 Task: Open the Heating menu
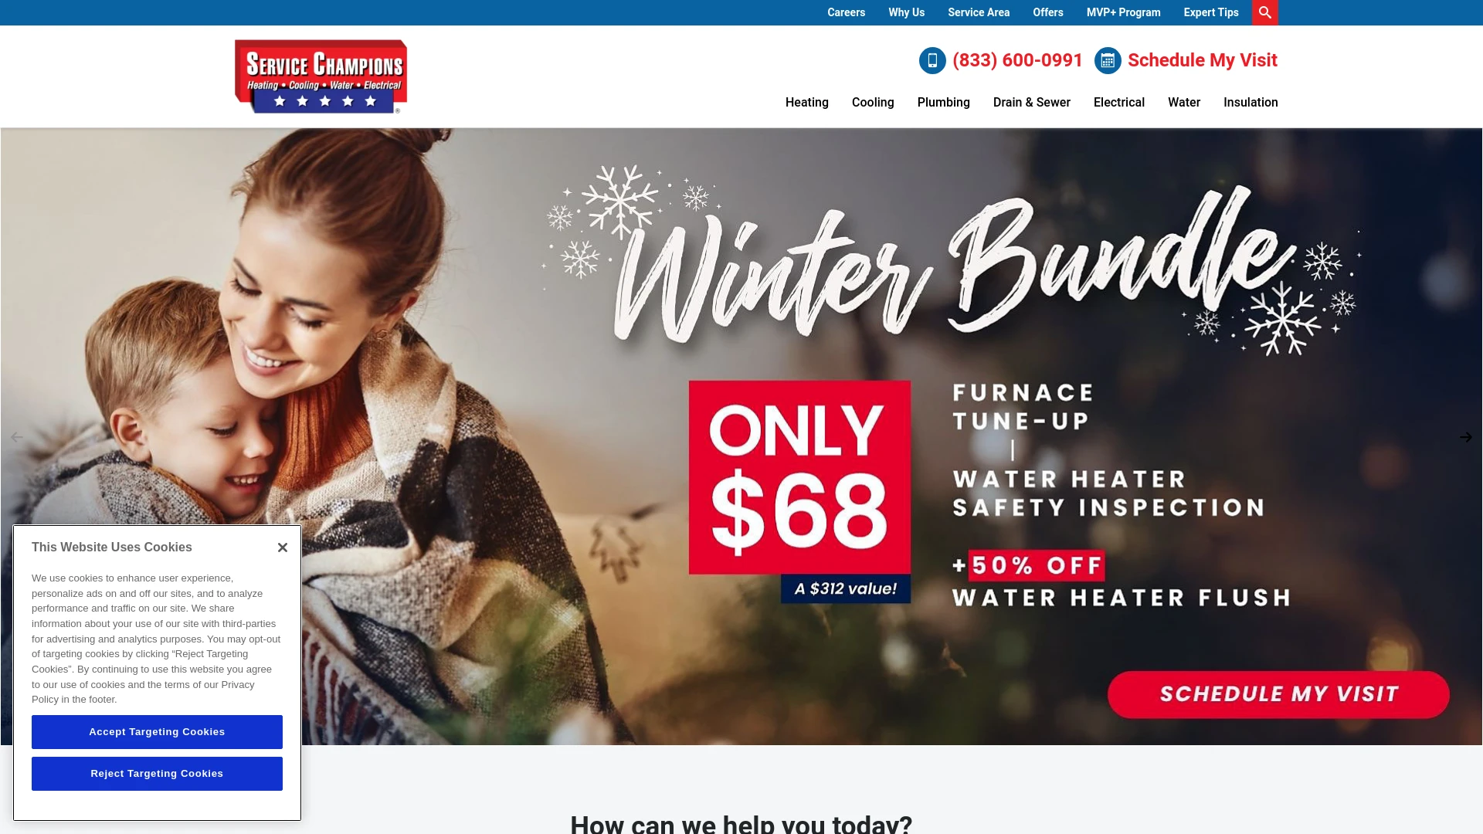806,102
